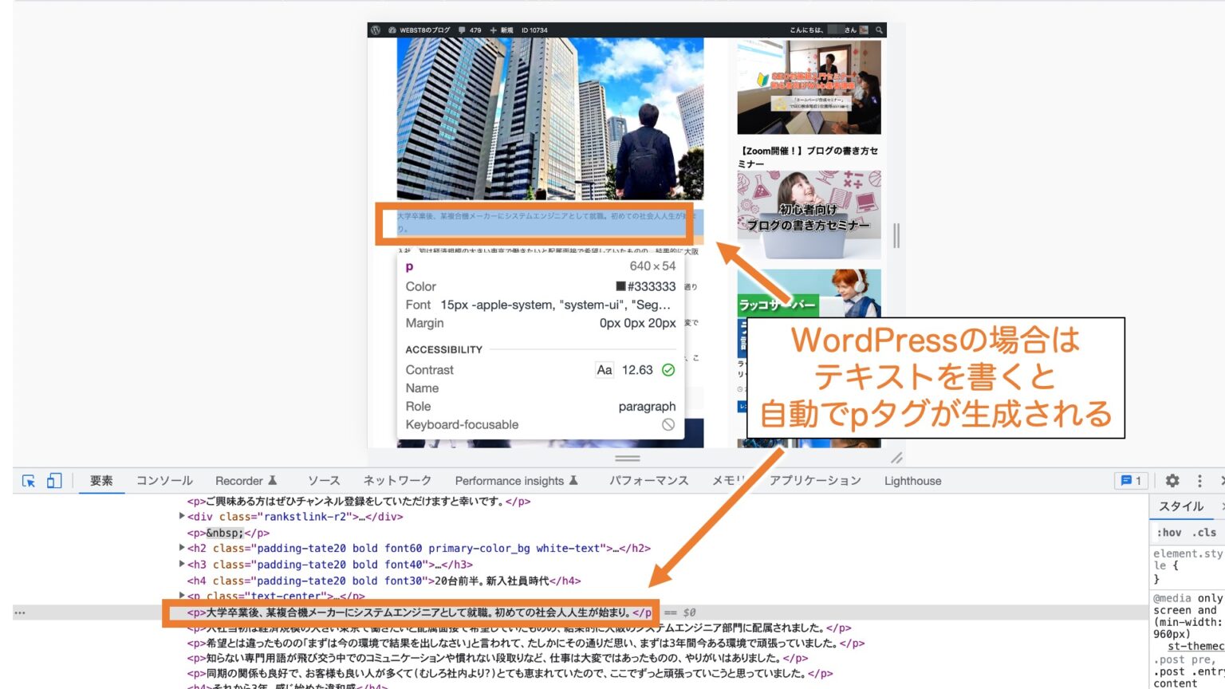1225x689 pixels.
Task: Activate the keyboard-focusable accessibility indicator
Action: (x=668, y=424)
